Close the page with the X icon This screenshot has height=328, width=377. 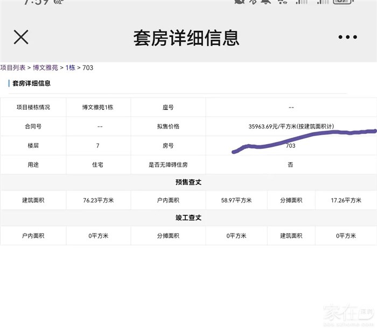21,37
